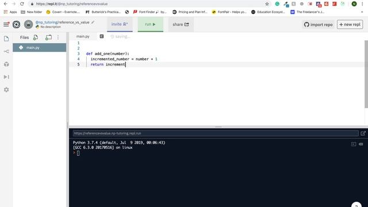Click the console URL field
The image size is (368, 207).
[216, 133]
